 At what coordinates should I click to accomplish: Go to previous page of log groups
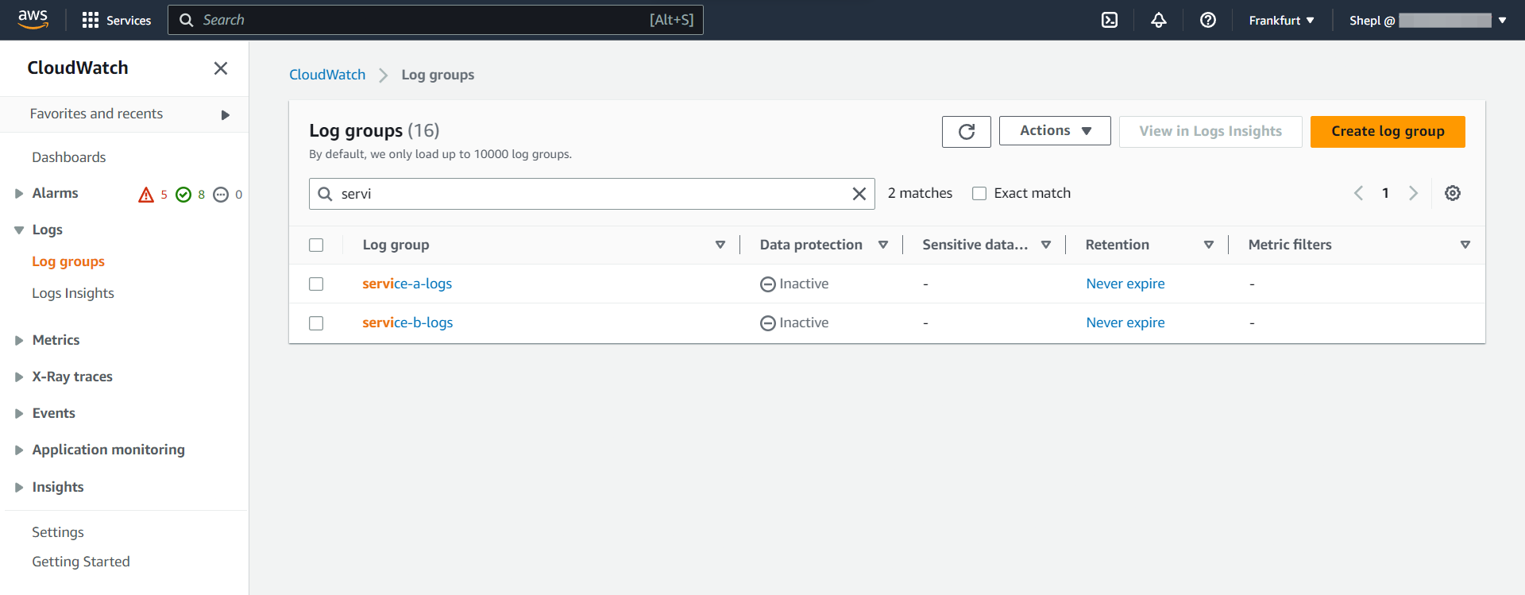[1359, 193]
